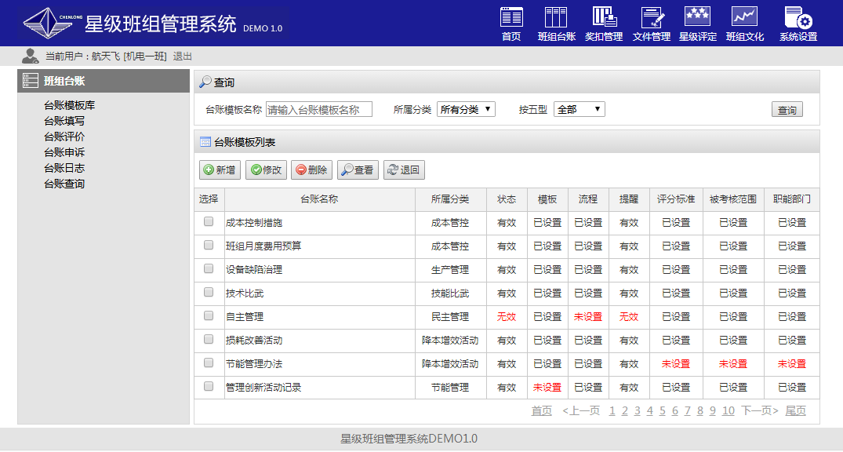Open the 奖扣管理 icon
This screenshot has height=452, width=843.
pos(604,18)
